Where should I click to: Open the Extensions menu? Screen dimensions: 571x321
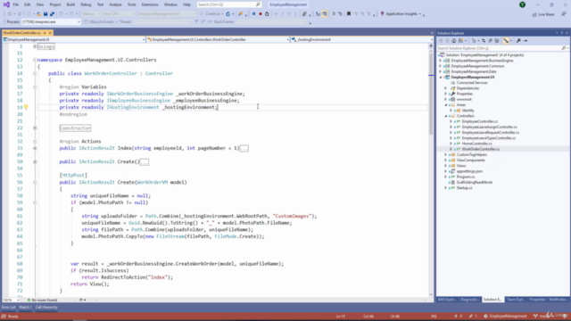click(x=150, y=4)
